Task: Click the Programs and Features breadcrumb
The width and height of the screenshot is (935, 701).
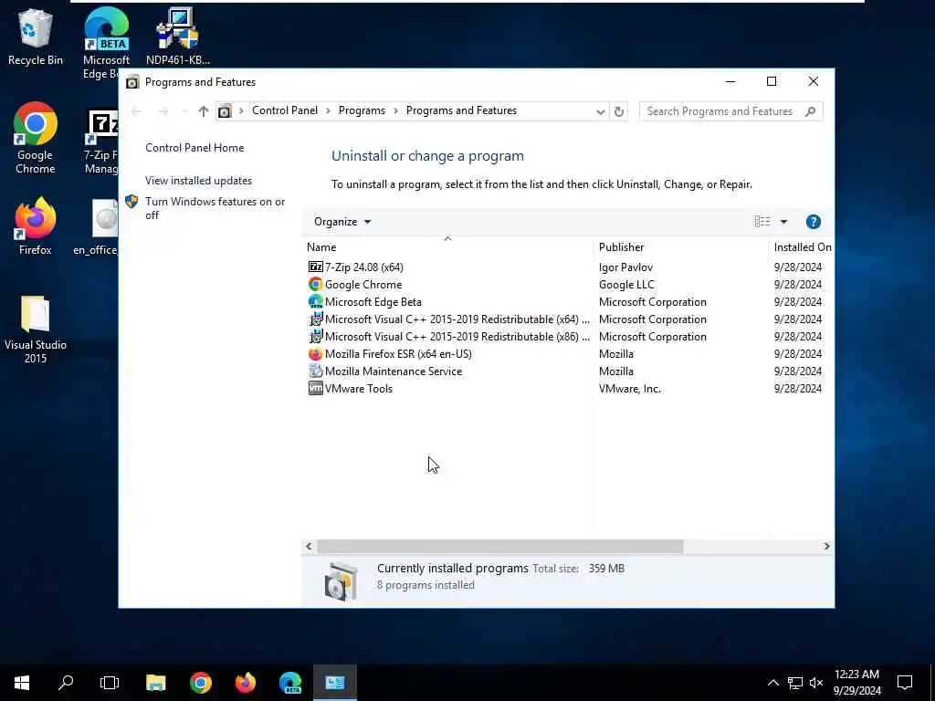Action: [461, 110]
